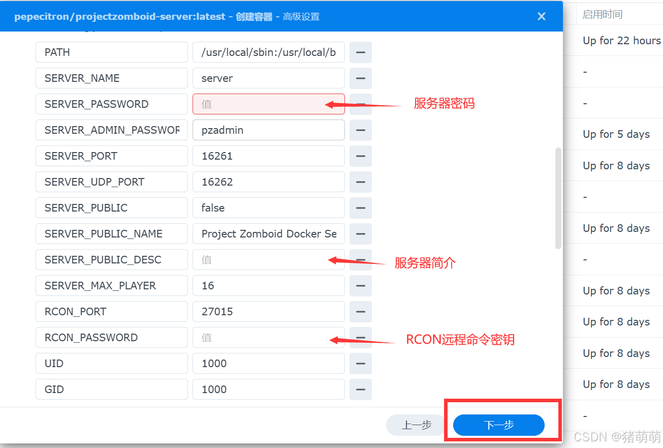This screenshot has width=663, height=448.
Task: Edit the SERVER_PUBLIC_NAME variable name field
Action: click(x=112, y=234)
